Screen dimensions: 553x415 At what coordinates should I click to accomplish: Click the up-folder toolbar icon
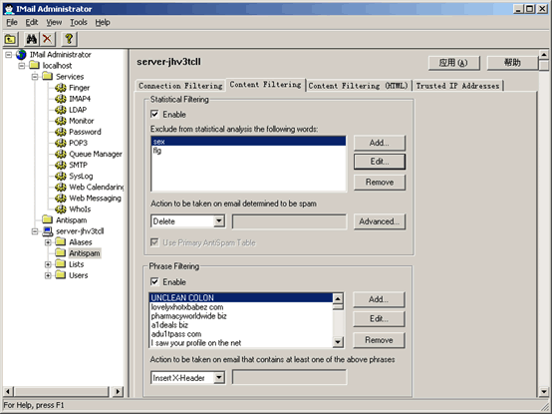point(11,39)
